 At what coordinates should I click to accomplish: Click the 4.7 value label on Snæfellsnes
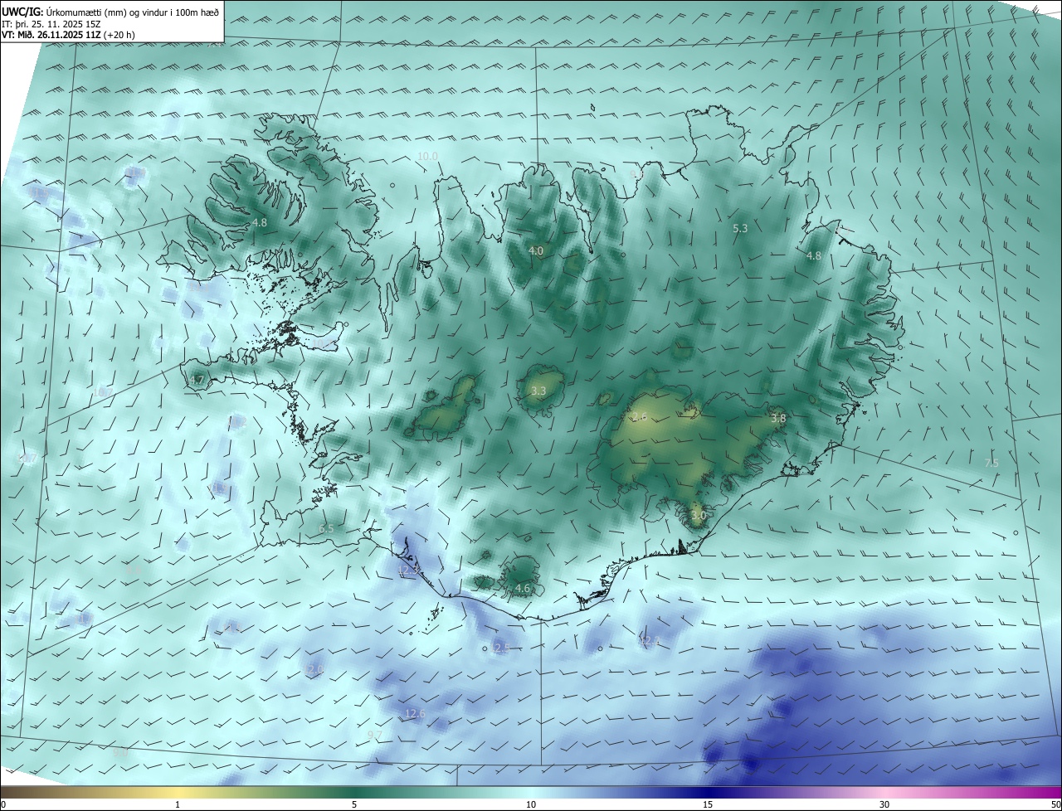(x=197, y=381)
